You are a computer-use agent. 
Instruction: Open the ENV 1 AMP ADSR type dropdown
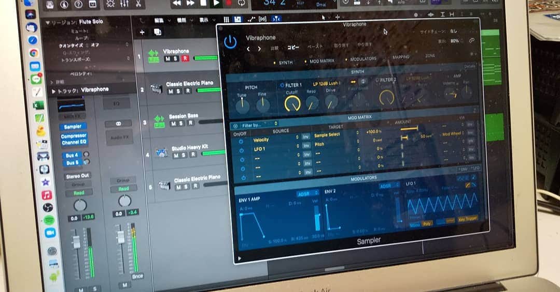pyautogui.click(x=307, y=194)
